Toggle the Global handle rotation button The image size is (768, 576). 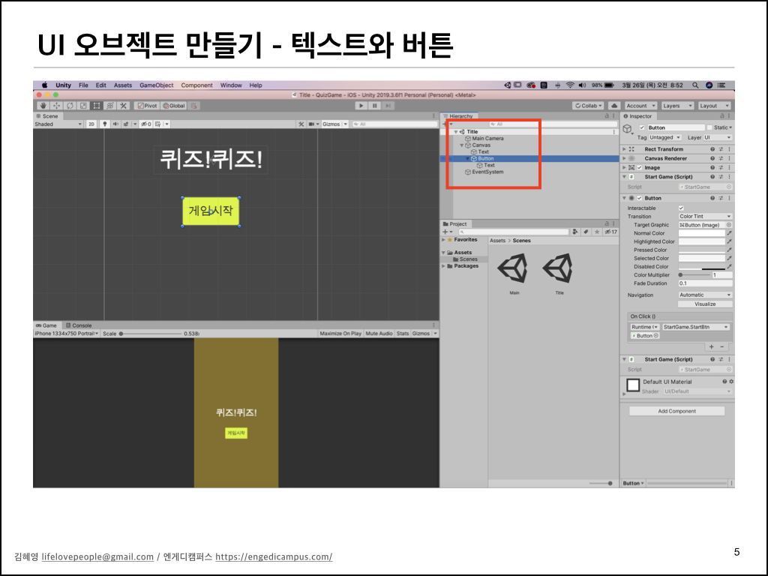[x=174, y=105]
